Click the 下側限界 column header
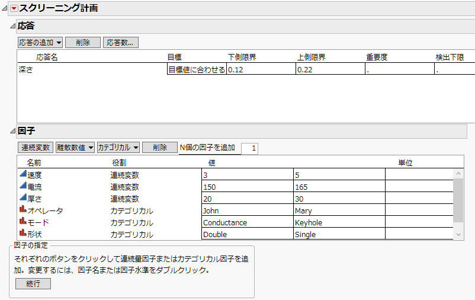Image resolution: width=475 pixels, height=300 pixels. pyautogui.click(x=242, y=57)
